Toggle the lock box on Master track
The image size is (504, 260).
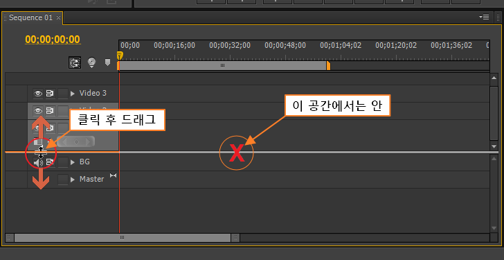pos(63,180)
